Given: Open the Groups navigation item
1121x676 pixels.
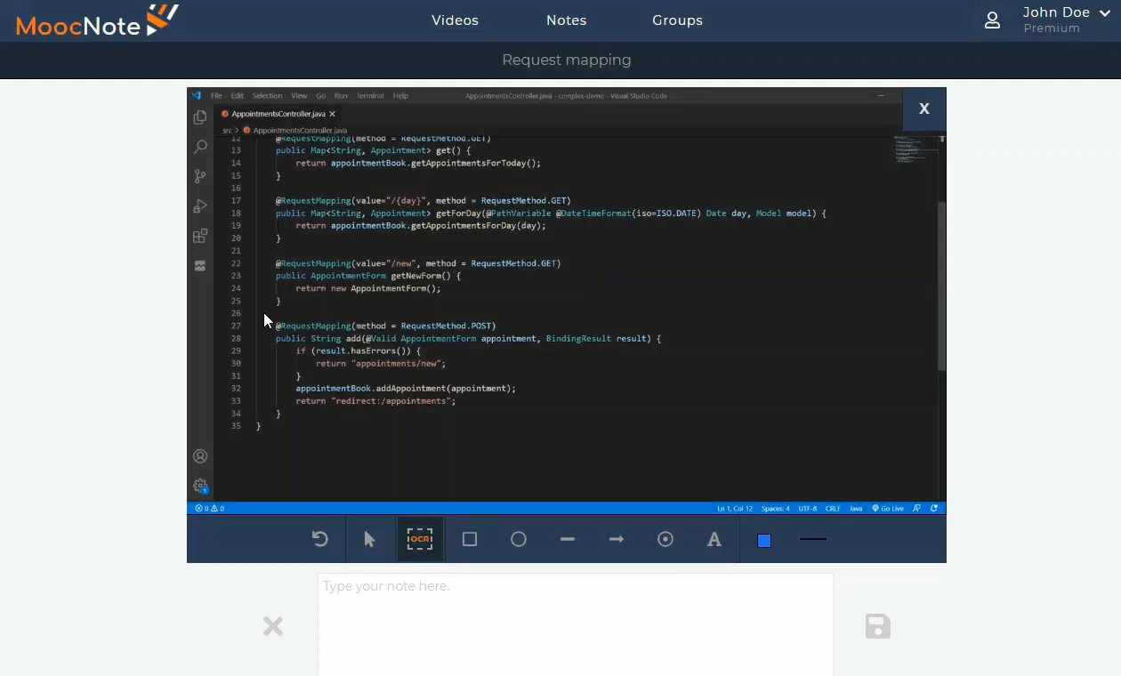Looking at the screenshot, I should (678, 20).
